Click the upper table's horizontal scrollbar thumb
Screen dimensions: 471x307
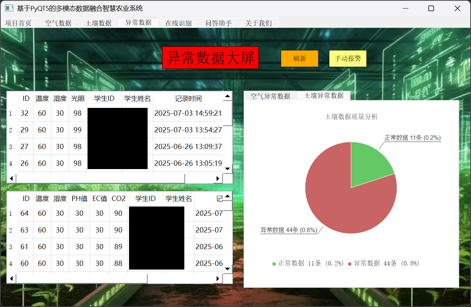tap(101, 178)
